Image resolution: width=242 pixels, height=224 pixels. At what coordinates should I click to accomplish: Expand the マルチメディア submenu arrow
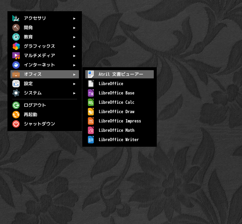click(74, 56)
